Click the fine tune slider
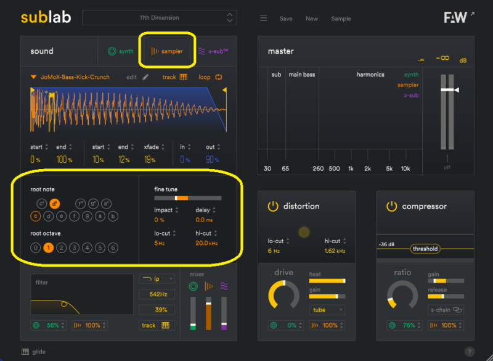Viewport: 493px width, 361px height. pos(187,198)
